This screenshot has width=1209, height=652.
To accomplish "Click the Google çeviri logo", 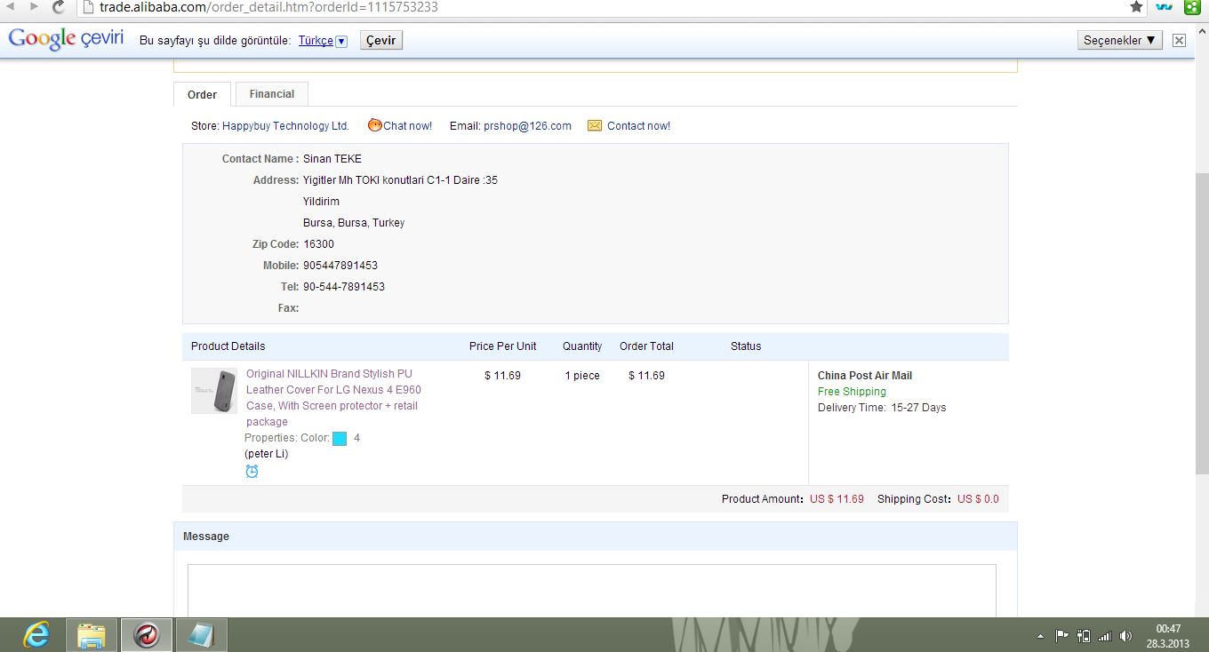I will (x=66, y=40).
